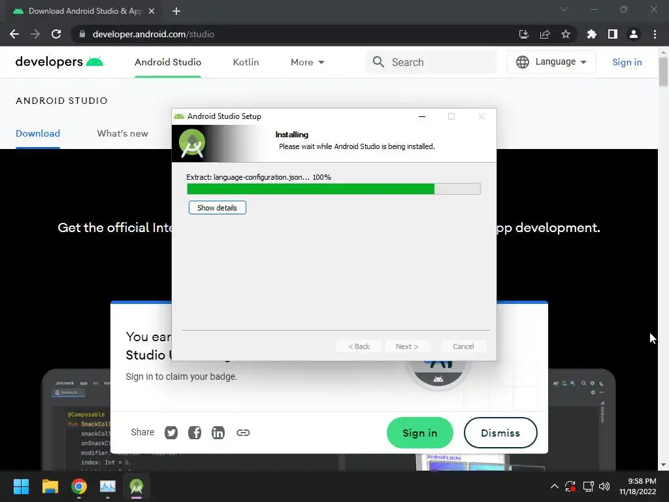The height and width of the screenshot is (502, 669).
Task: Bookmark this page with the star icon
Action: click(566, 34)
